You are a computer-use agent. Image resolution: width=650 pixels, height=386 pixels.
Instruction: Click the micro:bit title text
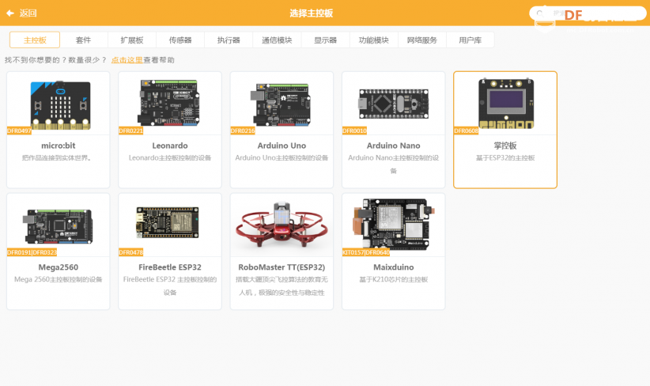[x=59, y=146]
